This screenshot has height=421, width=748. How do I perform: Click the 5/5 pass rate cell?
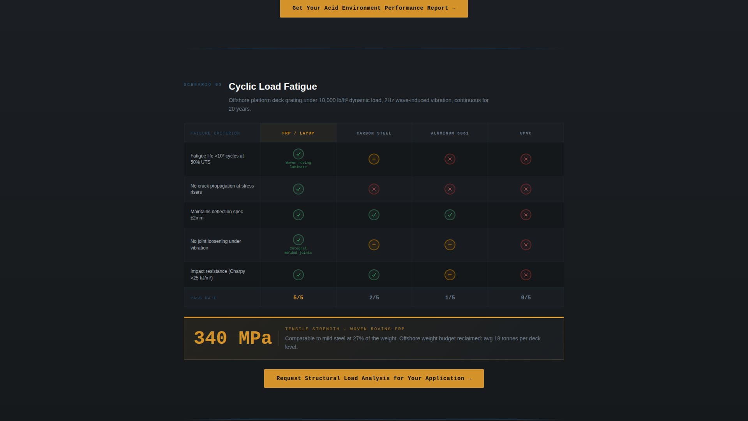(298, 297)
